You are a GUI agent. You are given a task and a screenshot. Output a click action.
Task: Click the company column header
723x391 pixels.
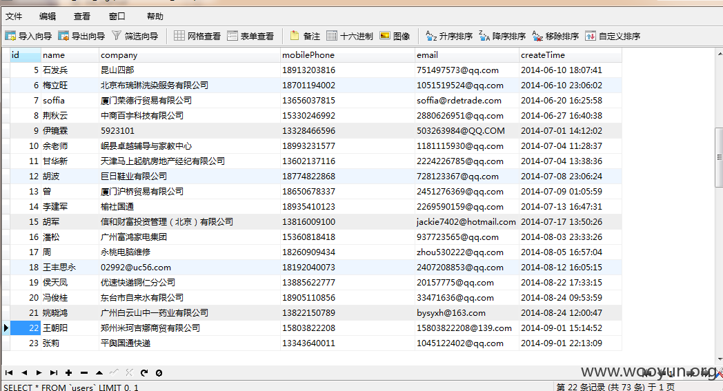point(190,55)
